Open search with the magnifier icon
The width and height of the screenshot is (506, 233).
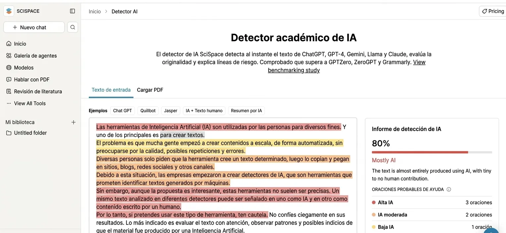[73, 27]
